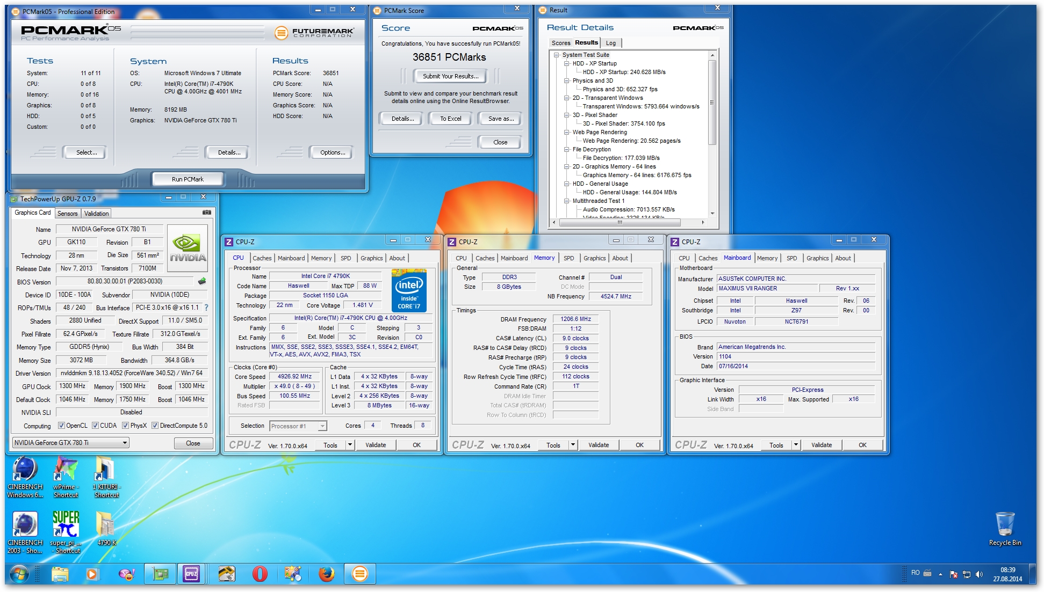Open CINEBENCH Windows 64 desktop shortcut
Screen dimensions: 1044x592
coord(25,477)
